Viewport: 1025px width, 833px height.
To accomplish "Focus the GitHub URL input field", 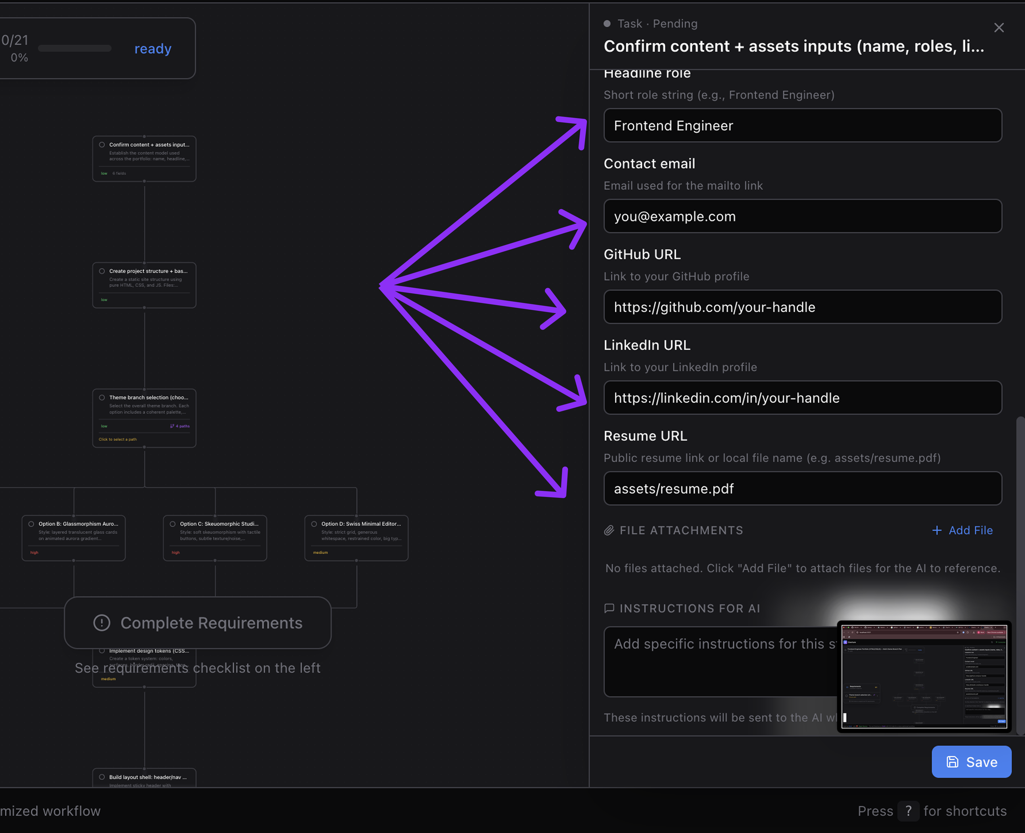I will click(802, 307).
